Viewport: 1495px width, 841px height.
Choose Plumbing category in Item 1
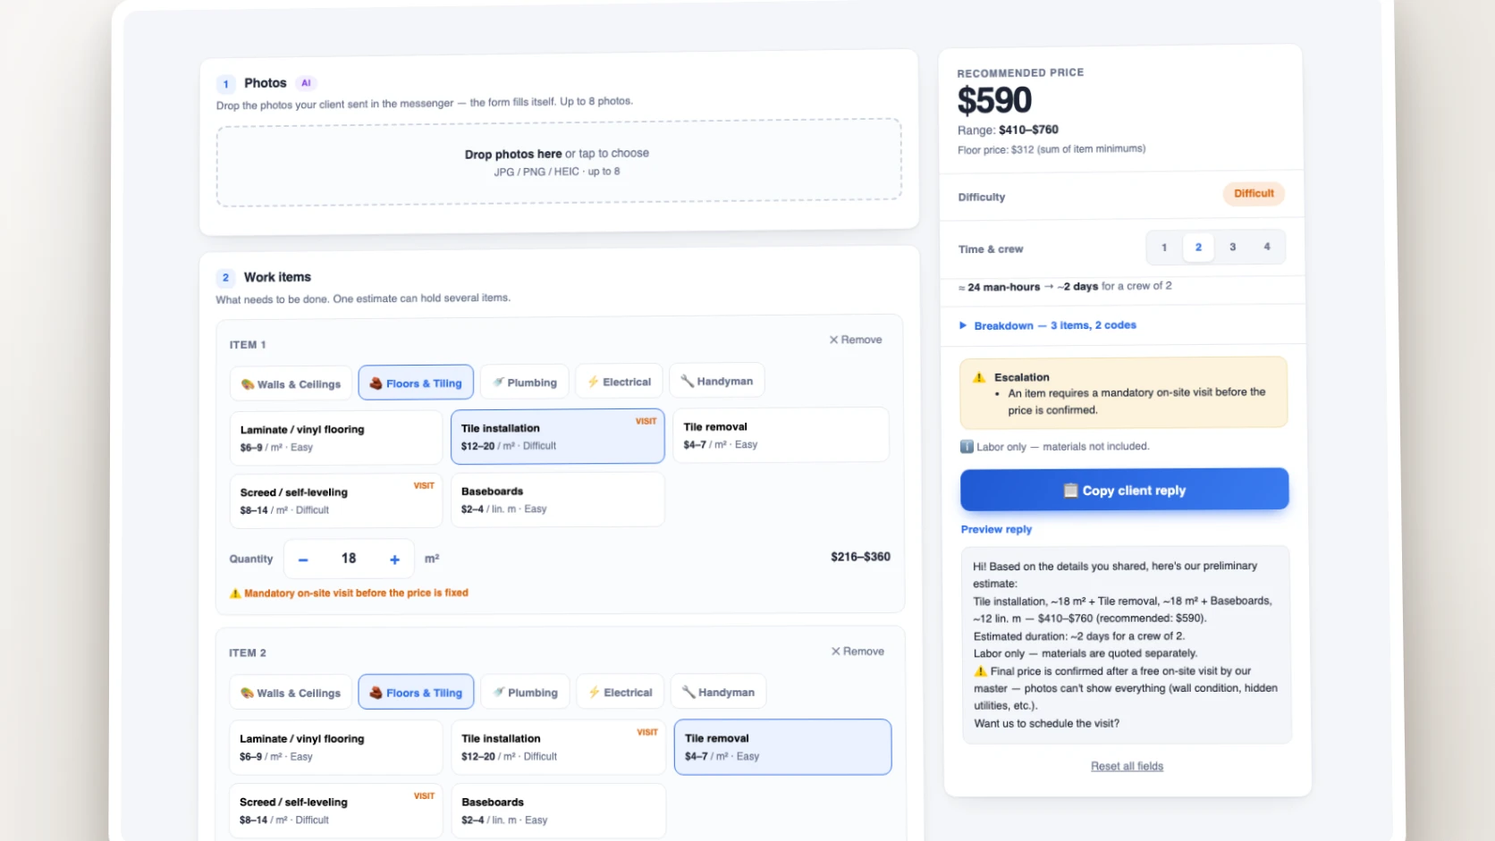click(x=525, y=382)
